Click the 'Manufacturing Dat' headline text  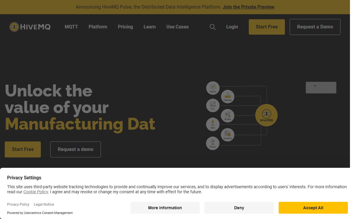tap(80, 124)
